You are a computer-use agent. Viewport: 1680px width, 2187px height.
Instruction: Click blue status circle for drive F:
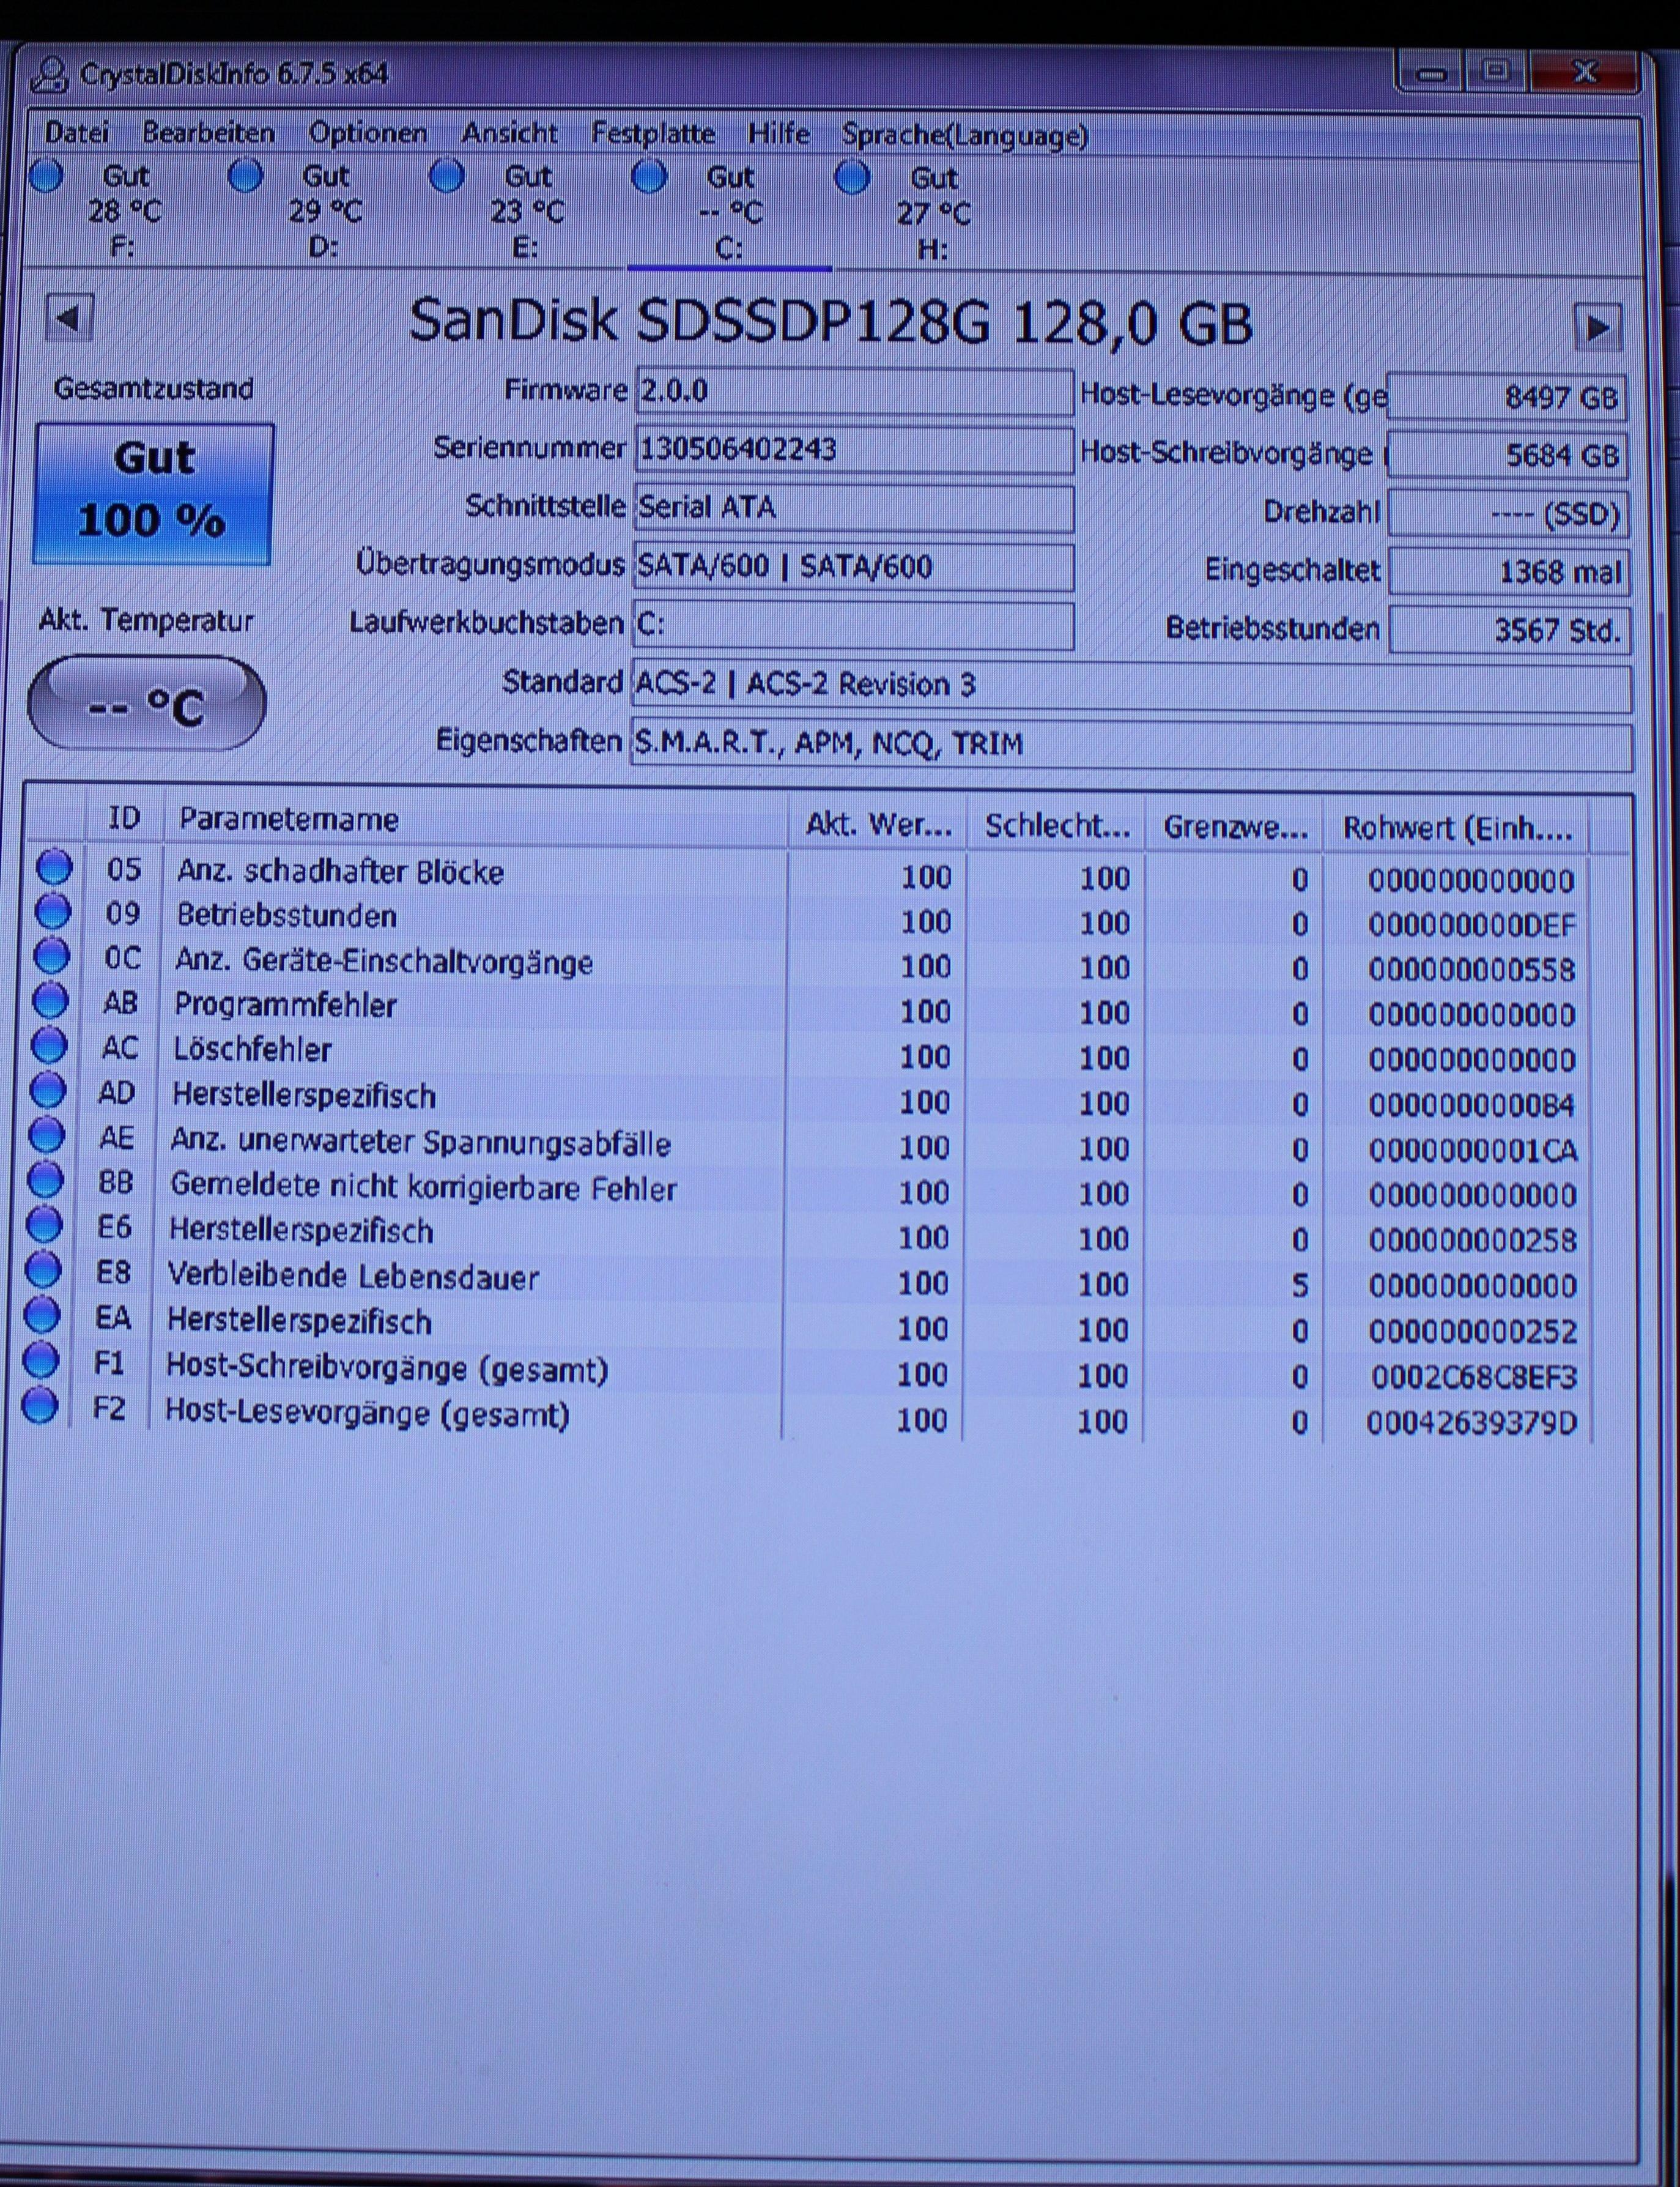tap(46, 176)
